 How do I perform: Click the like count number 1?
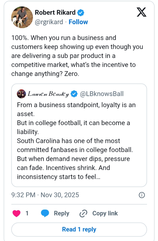(x=27, y=213)
